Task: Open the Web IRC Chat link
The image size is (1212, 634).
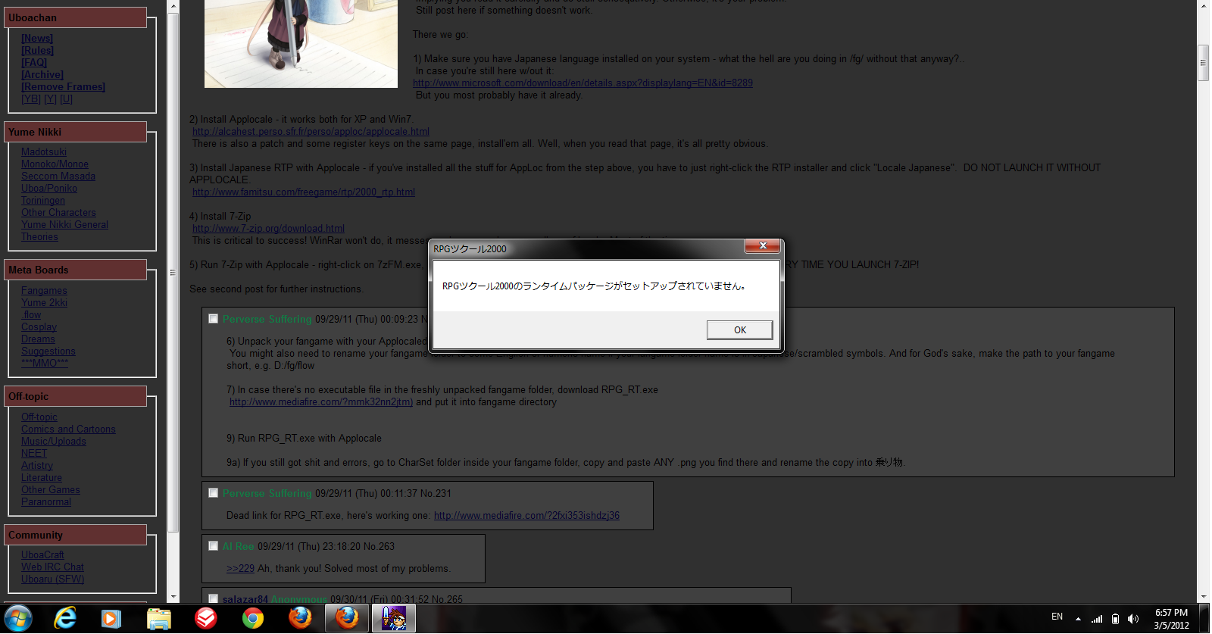Action: (52, 567)
